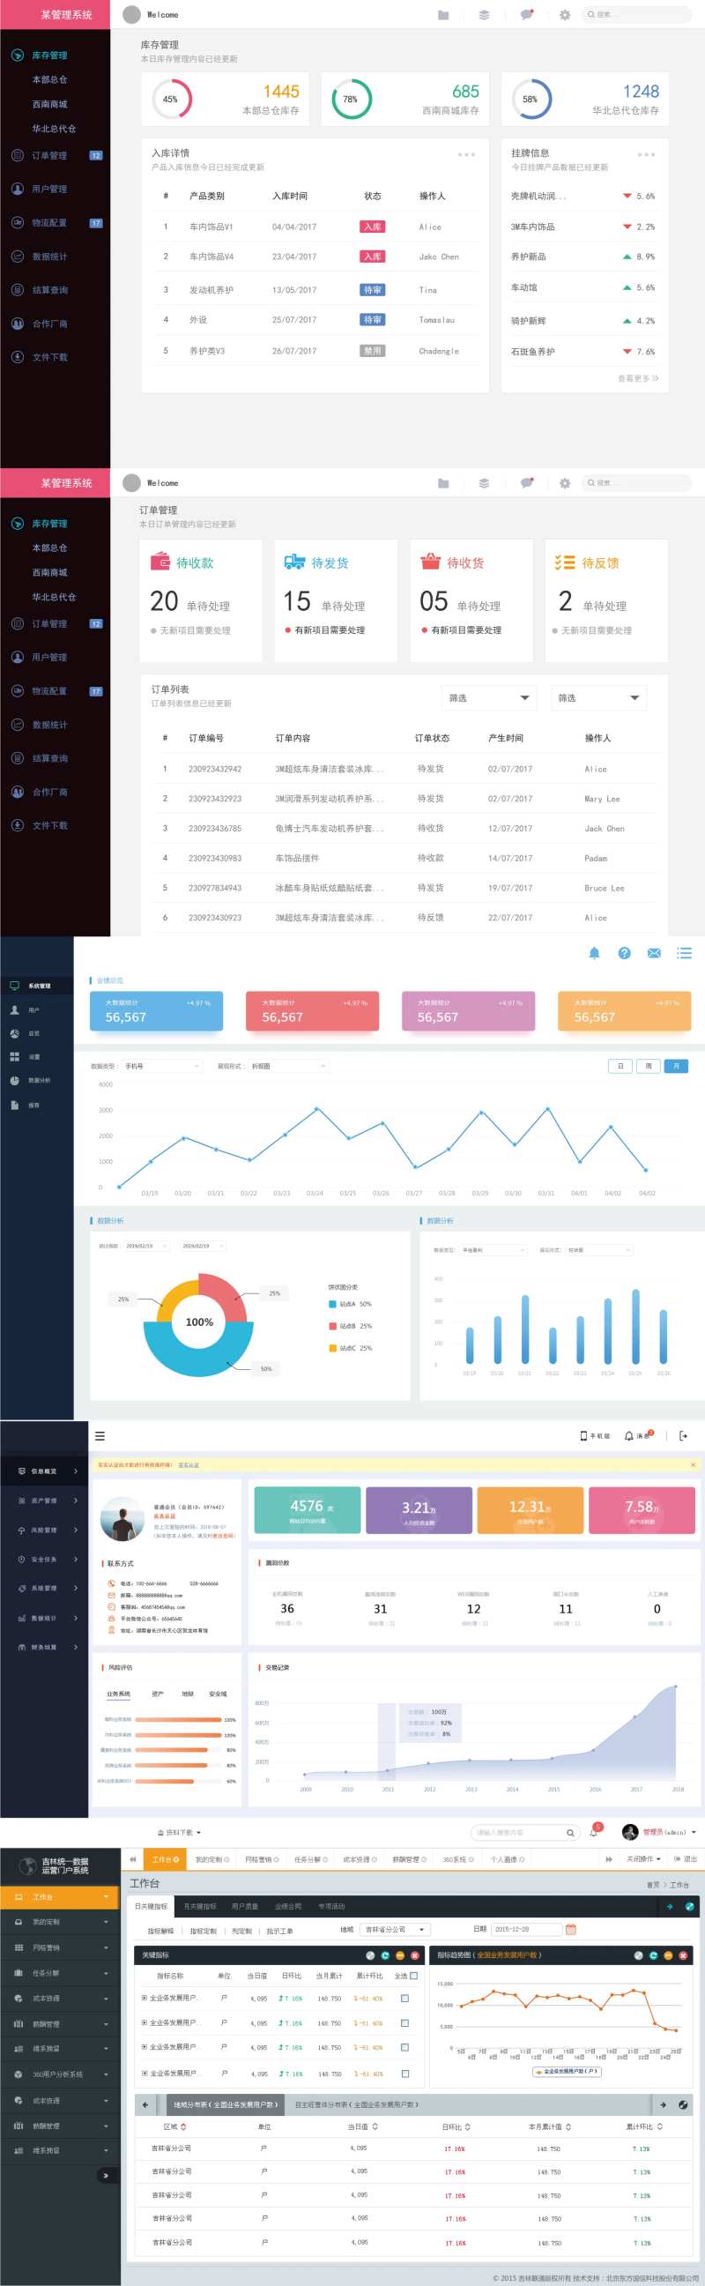Click the blue question-mark help icon
The image size is (705, 2286).
click(624, 953)
